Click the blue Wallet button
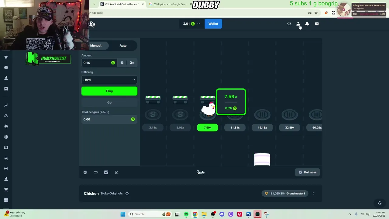Image resolution: width=389 pixels, height=219 pixels. [213, 24]
